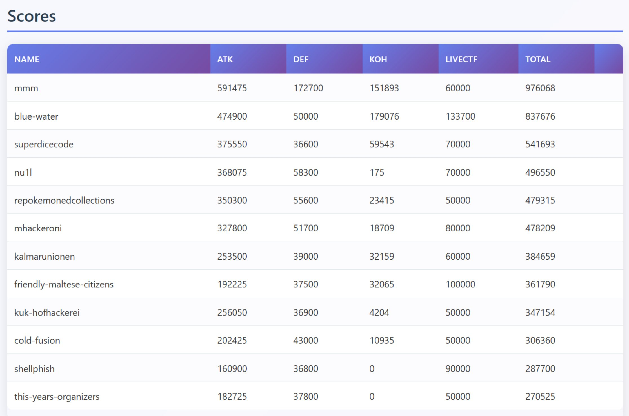Sort by the TOTAL column header

(537, 59)
